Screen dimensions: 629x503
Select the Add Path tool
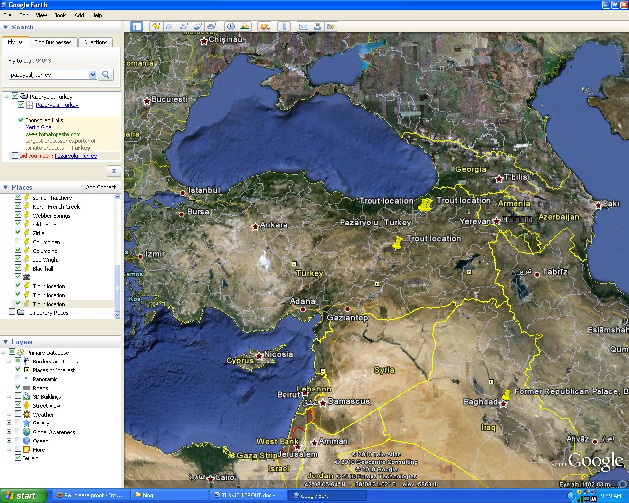pyautogui.click(x=183, y=26)
